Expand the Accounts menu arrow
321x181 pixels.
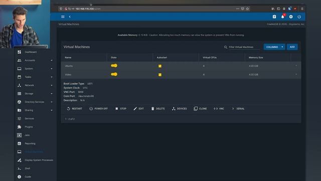52,60
